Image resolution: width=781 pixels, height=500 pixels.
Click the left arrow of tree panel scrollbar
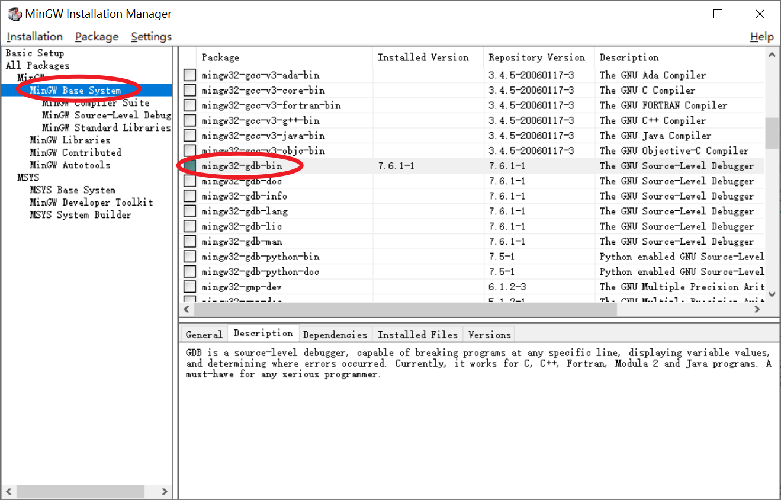click(x=8, y=491)
